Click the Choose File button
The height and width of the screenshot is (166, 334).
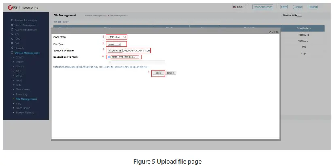pyautogui.click(x=115, y=50)
